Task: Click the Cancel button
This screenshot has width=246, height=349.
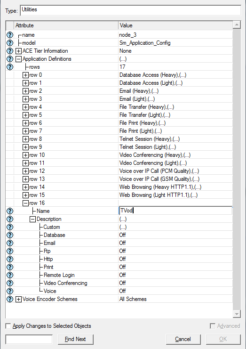Action: [183, 339]
